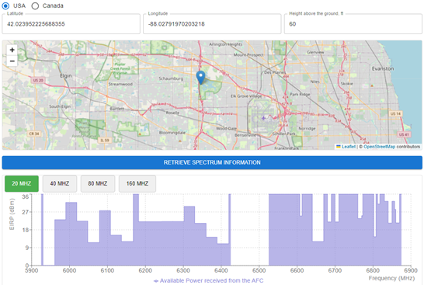Click the Glenview map label
Viewport: 424px width, 285px height.
315,52
